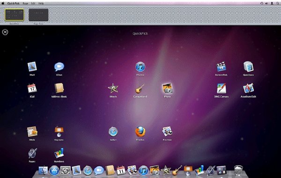Open the Page menu in the menu bar
Viewport: 281px width, 178px height.
[x=25, y=3]
